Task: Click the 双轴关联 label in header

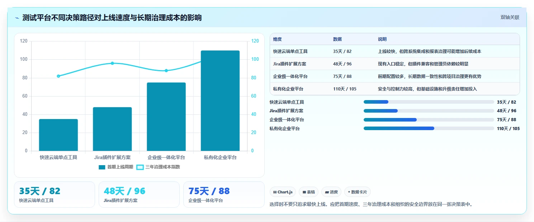Action: click(x=510, y=17)
